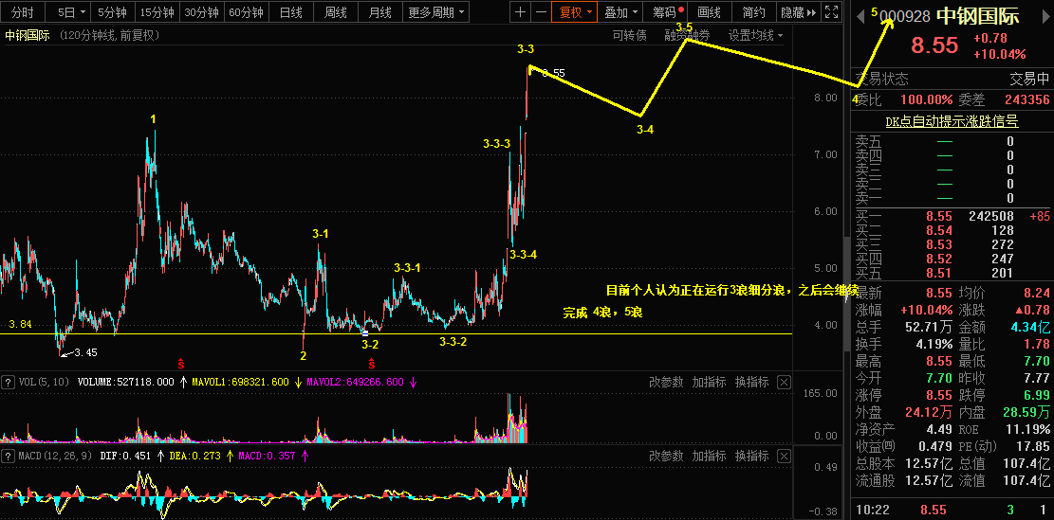Go to previous stock with left arrow
Viewport: 1054px width, 520px height.
coord(860,19)
